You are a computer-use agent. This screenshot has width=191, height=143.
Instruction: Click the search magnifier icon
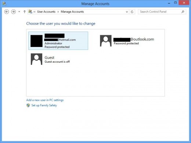[183, 12]
